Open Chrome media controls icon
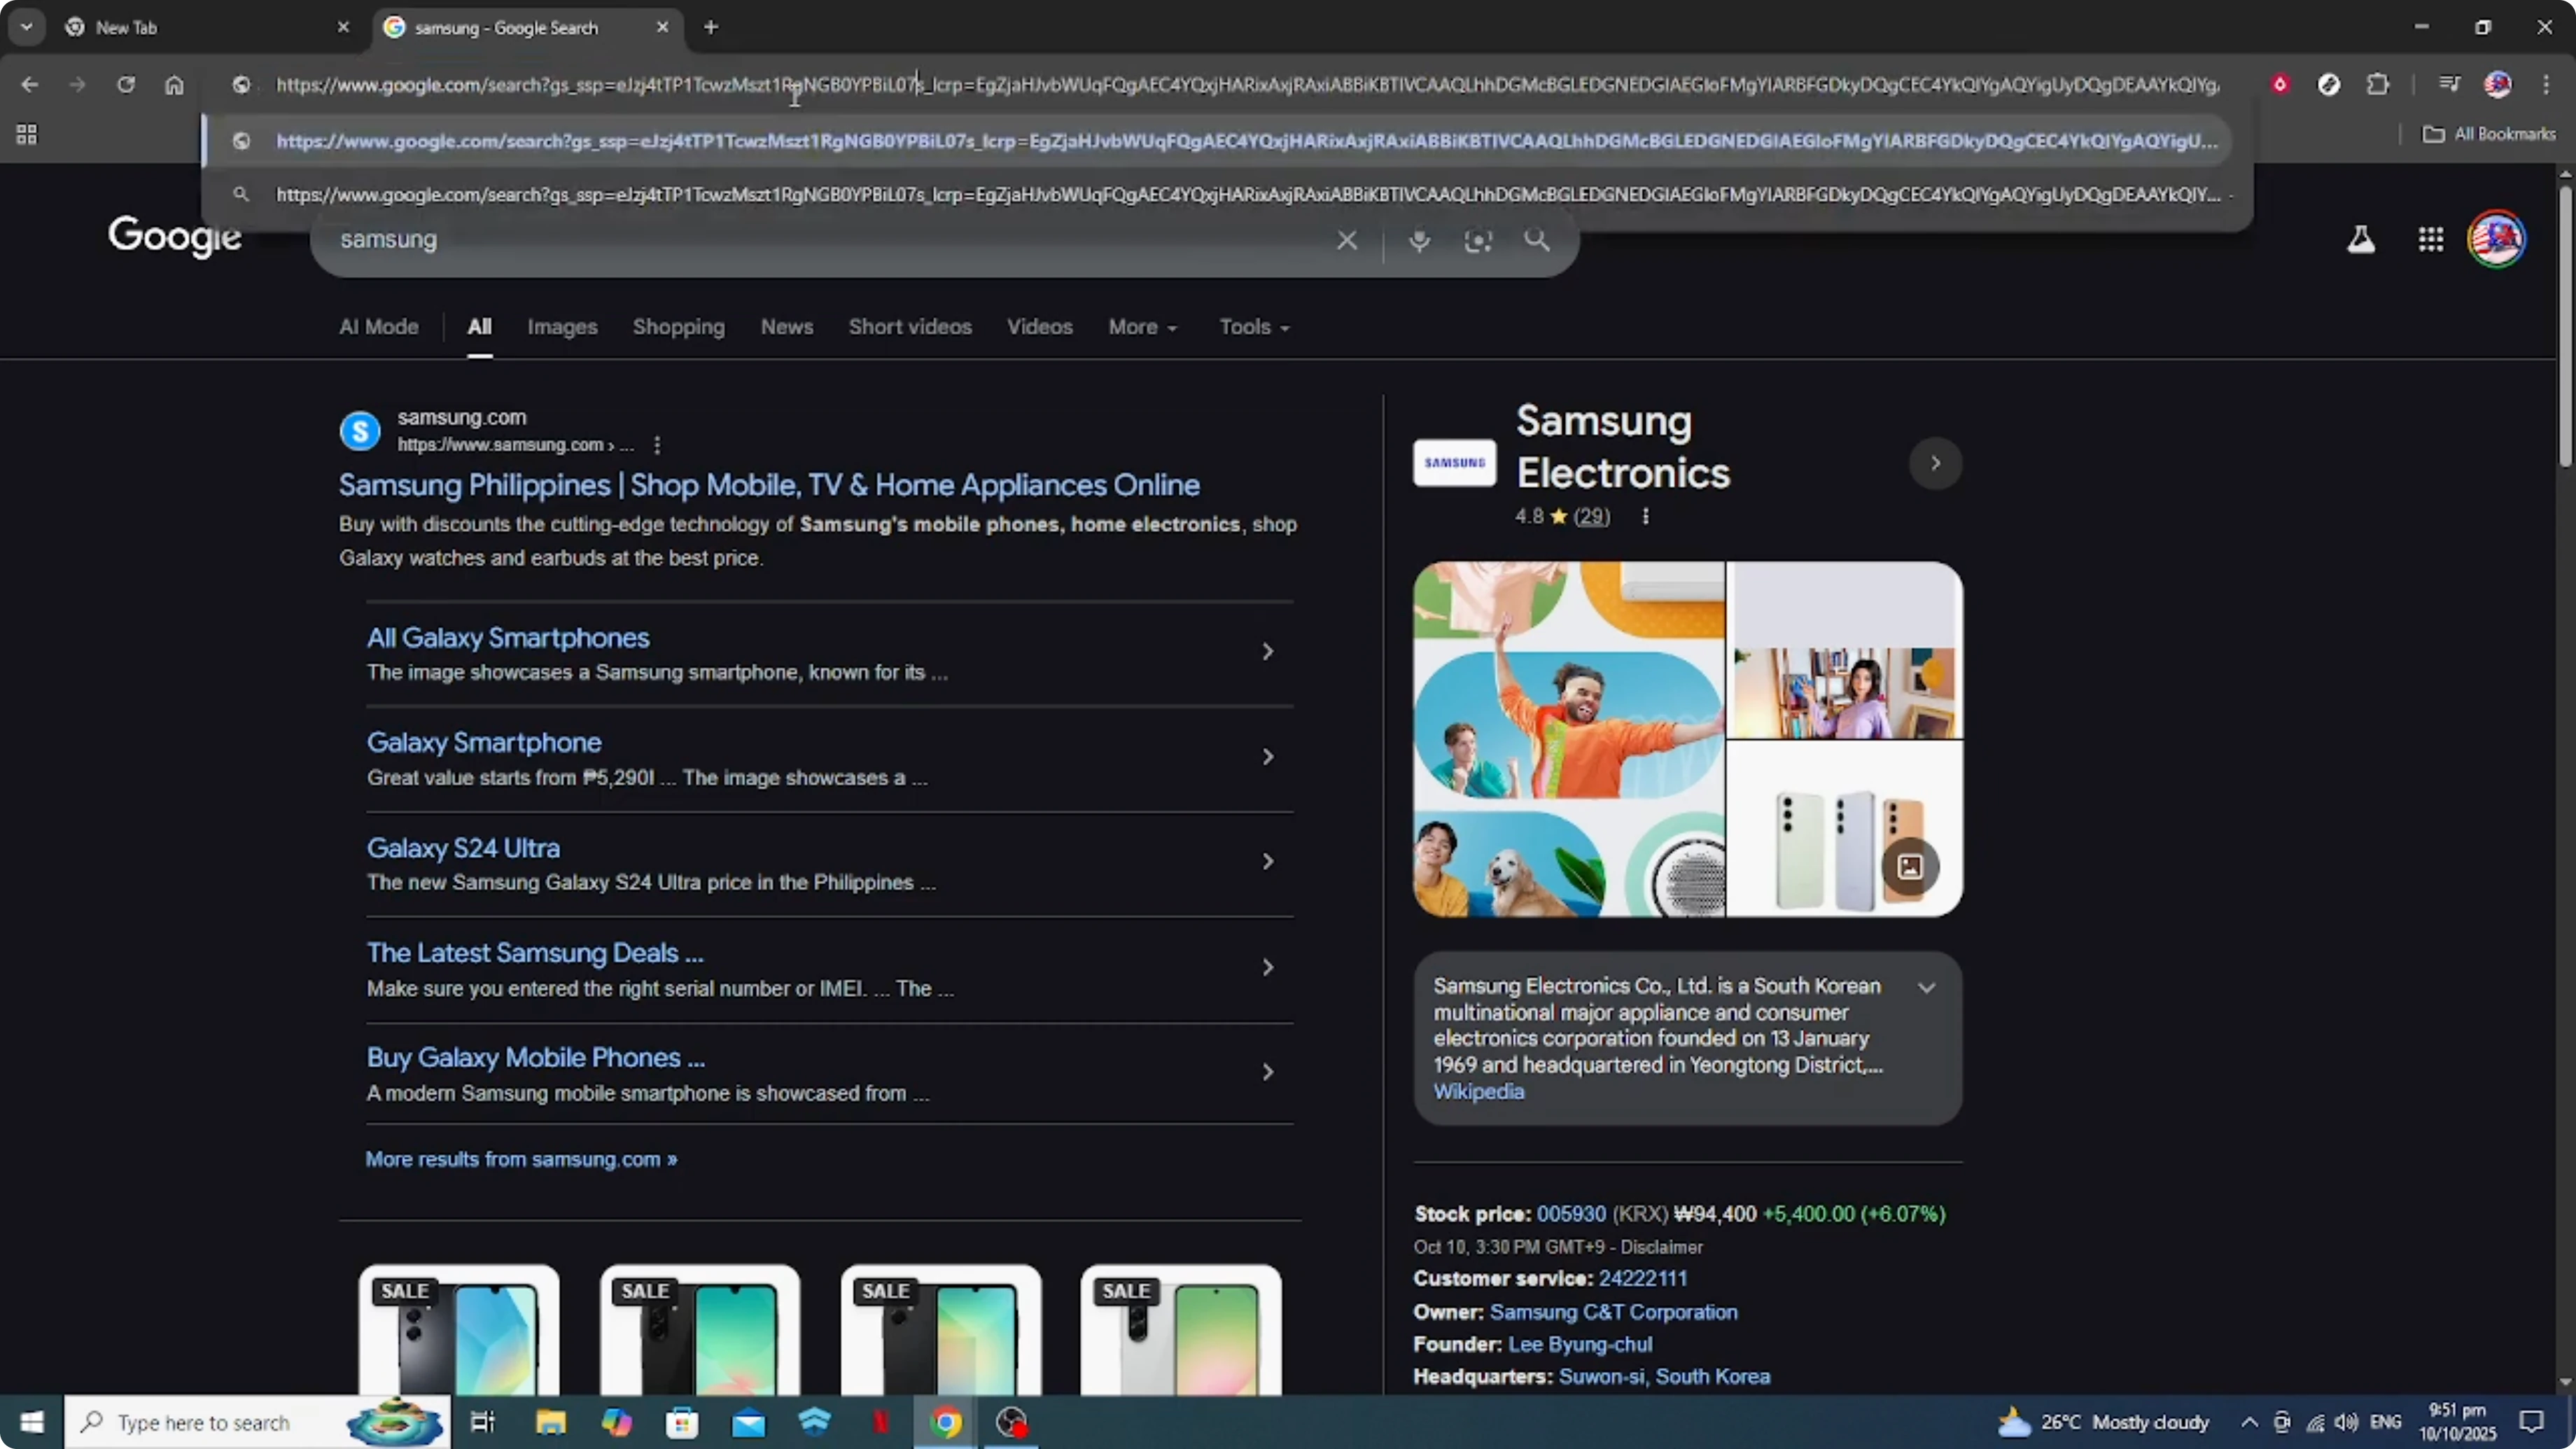The height and width of the screenshot is (1449, 2576). pos(2449,84)
